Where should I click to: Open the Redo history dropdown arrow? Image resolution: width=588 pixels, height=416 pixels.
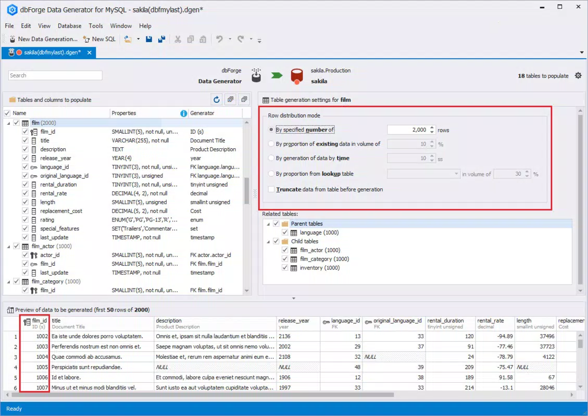251,39
